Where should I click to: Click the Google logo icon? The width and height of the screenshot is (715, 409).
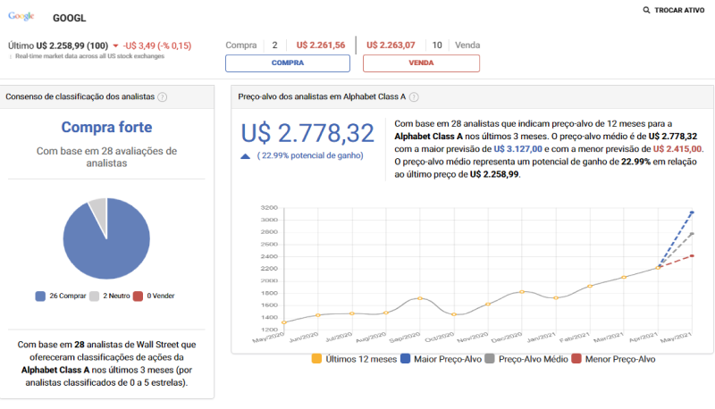click(x=21, y=16)
